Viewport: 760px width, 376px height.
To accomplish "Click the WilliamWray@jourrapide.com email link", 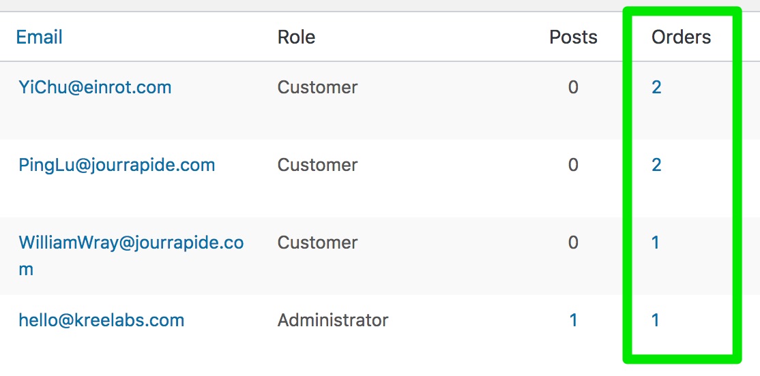I will pos(131,256).
